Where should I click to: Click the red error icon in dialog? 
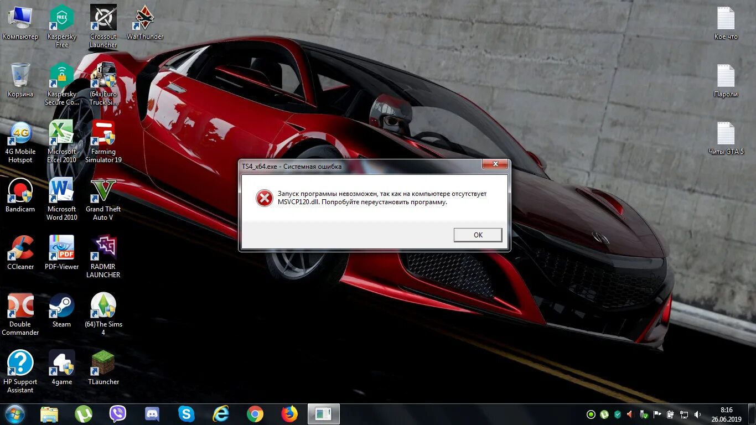[264, 198]
